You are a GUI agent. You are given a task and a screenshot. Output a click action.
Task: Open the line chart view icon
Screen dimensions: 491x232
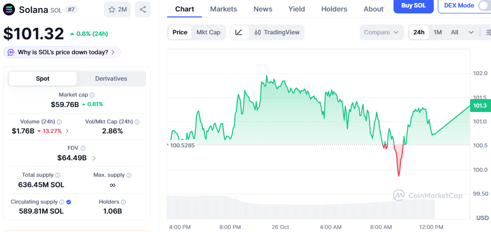239,32
